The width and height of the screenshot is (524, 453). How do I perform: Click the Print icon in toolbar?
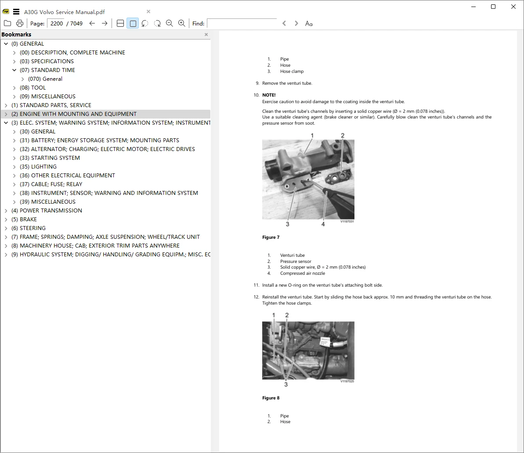20,23
